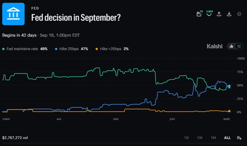Click the download chart icon
Image resolution: width=247 pixels, height=146 pixels.
229,14
